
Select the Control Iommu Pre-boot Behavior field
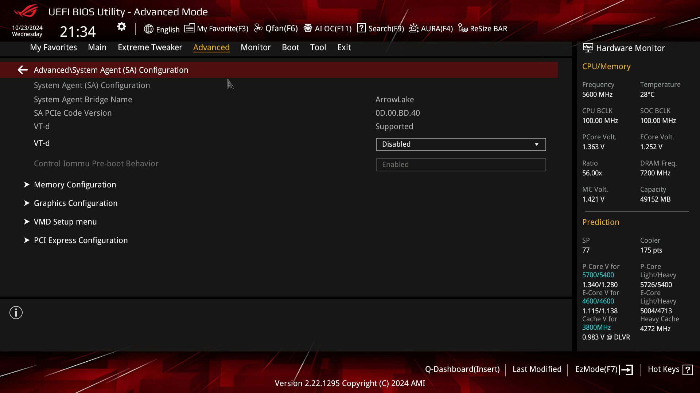tap(460, 164)
